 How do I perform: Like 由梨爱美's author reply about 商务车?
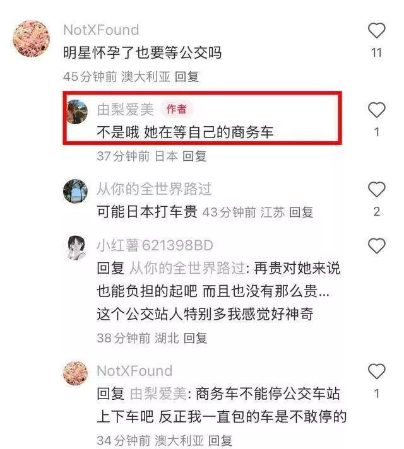(x=376, y=110)
